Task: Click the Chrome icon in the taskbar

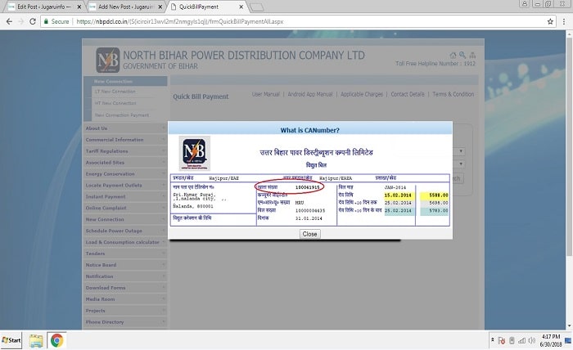Action: (x=56, y=340)
